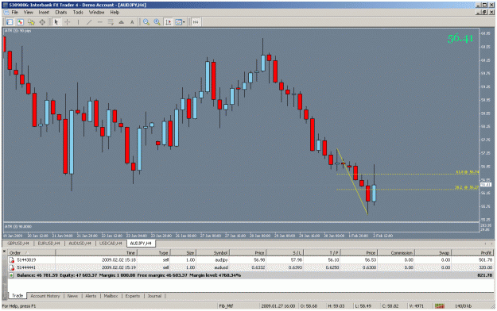Viewport: 497px width, 311px height.
Task: Sort by the Order column header
Action: coord(31,253)
